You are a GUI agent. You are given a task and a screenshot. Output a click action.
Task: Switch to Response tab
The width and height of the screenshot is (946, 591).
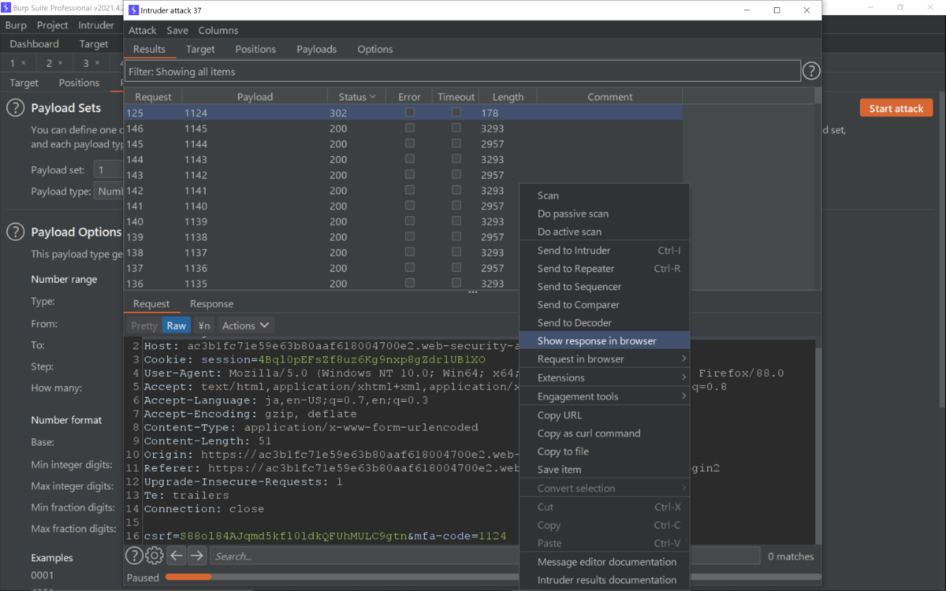(x=211, y=304)
